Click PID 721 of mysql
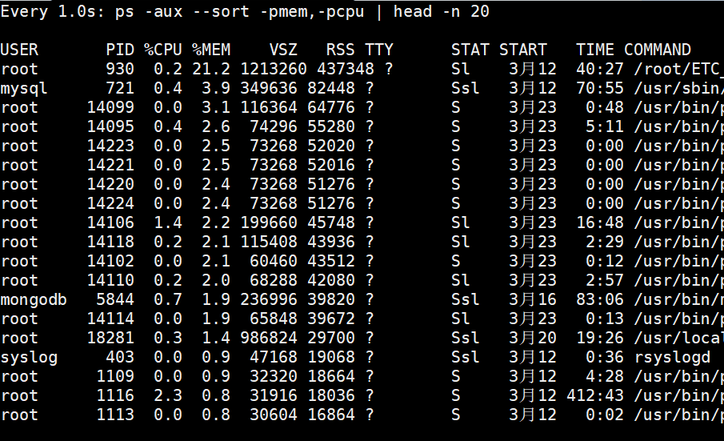 [120, 88]
